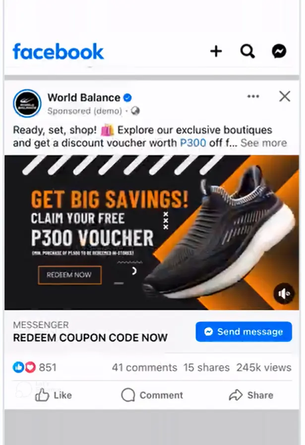Image resolution: width=305 pixels, height=445 pixels.
Task: Toggle the video sound speaker icon
Action: (x=284, y=294)
